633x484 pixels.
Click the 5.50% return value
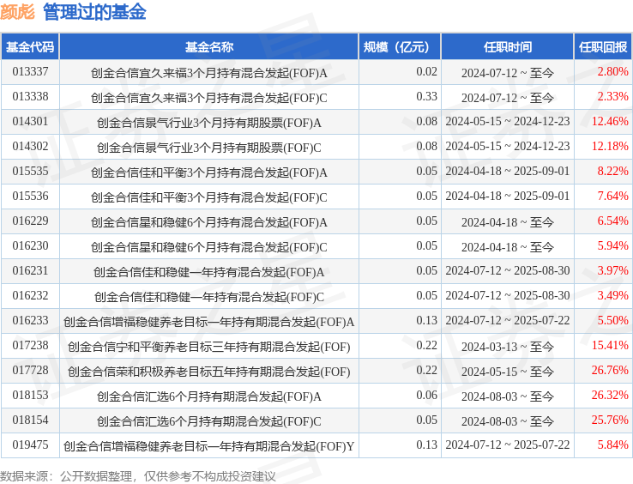612,320
